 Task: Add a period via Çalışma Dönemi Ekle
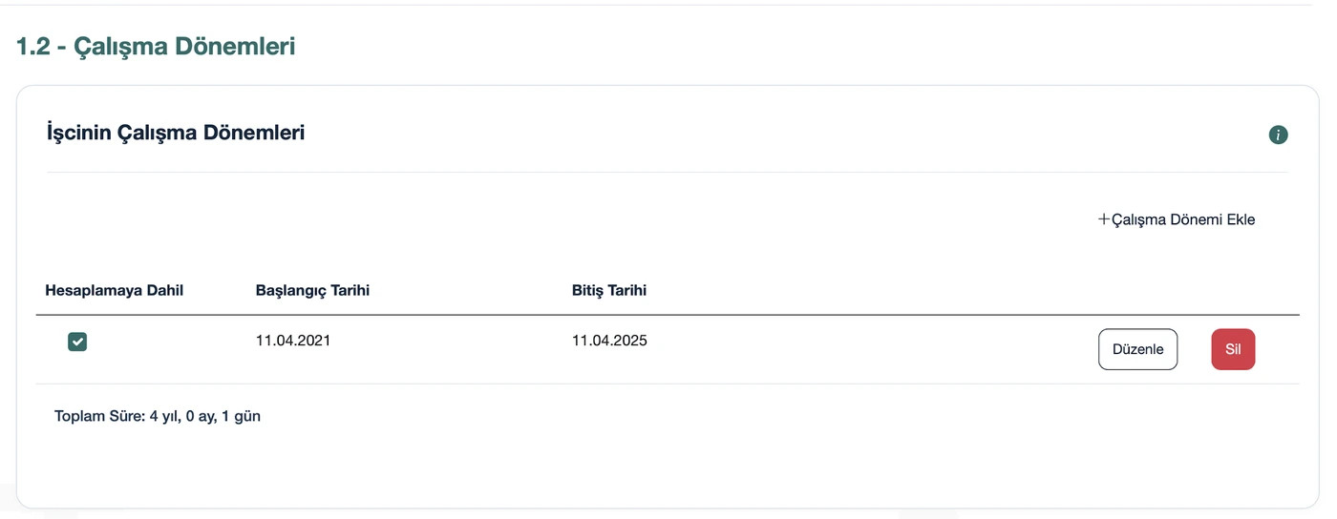[1177, 219]
